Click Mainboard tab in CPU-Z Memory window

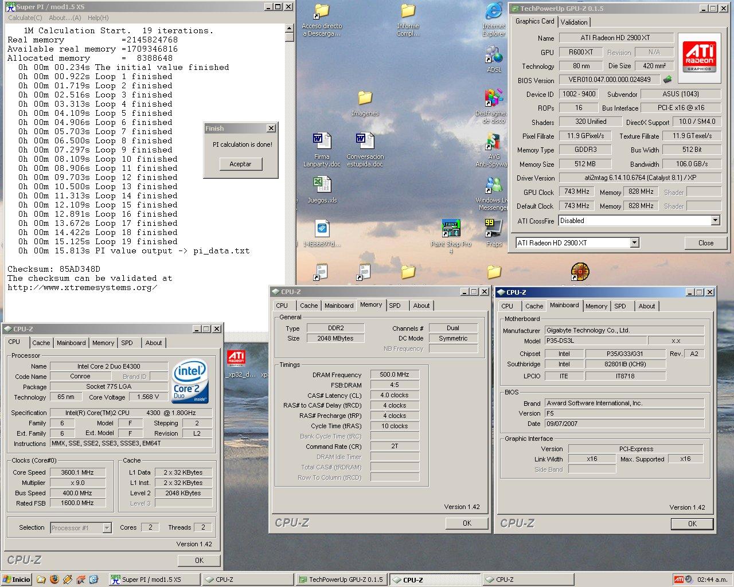tap(339, 306)
